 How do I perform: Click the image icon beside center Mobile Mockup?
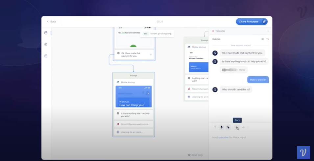click(x=118, y=82)
